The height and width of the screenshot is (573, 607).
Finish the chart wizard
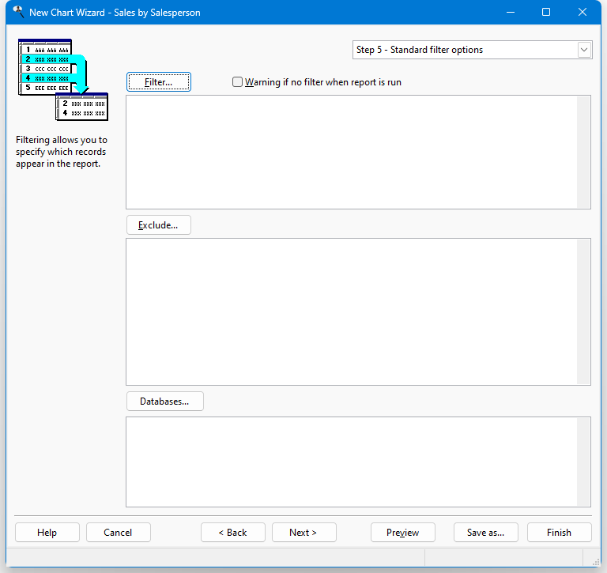pyautogui.click(x=559, y=533)
